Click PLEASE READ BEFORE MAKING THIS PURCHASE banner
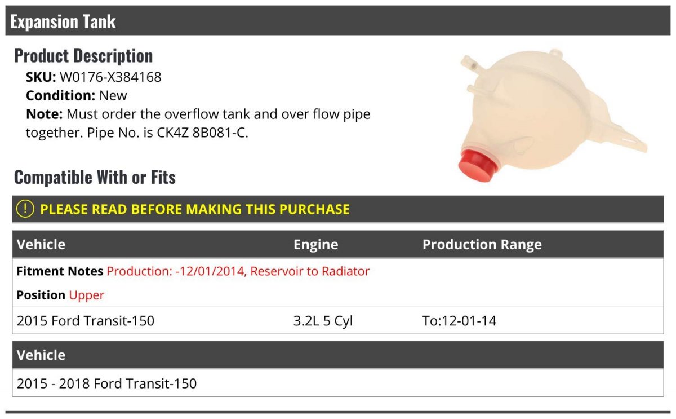 pos(195,209)
